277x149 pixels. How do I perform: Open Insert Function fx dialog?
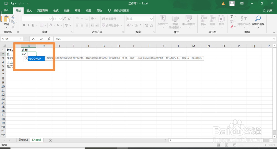[x=49, y=39]
